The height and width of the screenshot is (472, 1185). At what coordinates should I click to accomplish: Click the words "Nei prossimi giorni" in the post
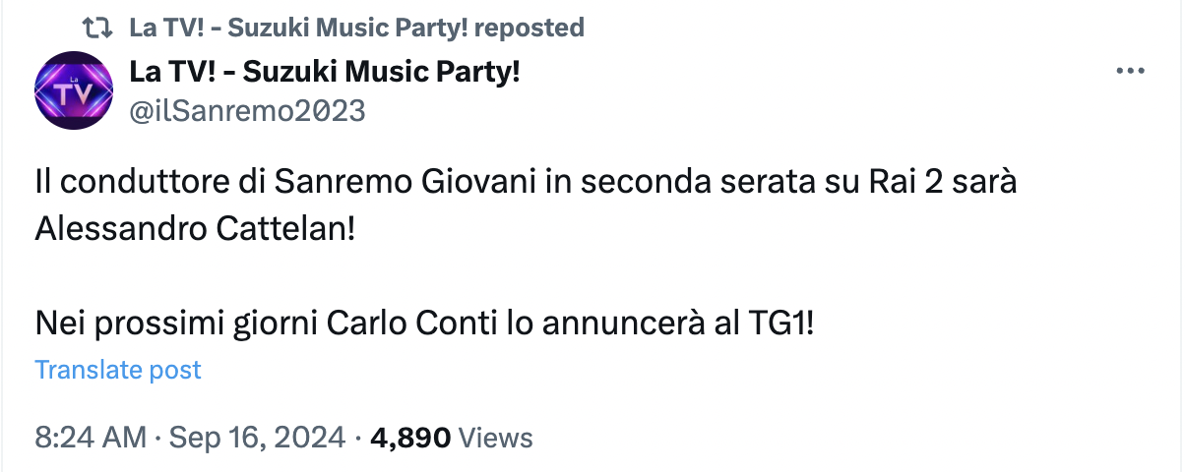[177, 323]
